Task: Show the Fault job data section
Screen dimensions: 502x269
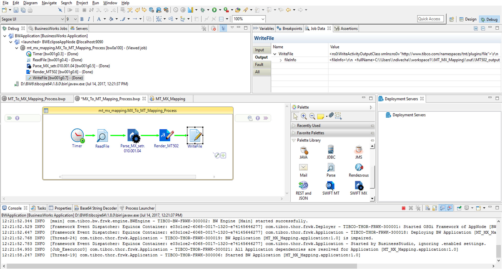Action: (262, 64)
